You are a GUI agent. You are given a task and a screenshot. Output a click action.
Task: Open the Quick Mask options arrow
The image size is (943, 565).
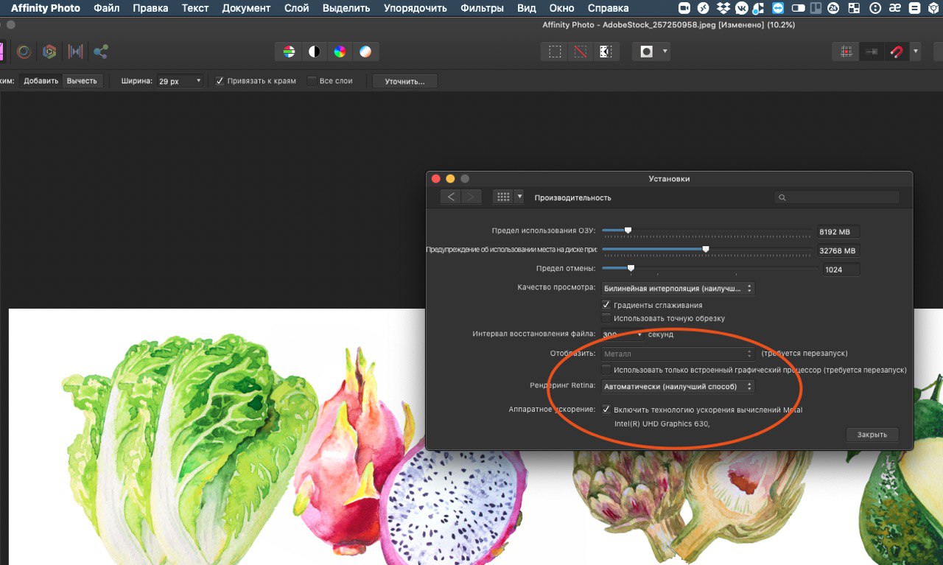(x=665, y=52)
